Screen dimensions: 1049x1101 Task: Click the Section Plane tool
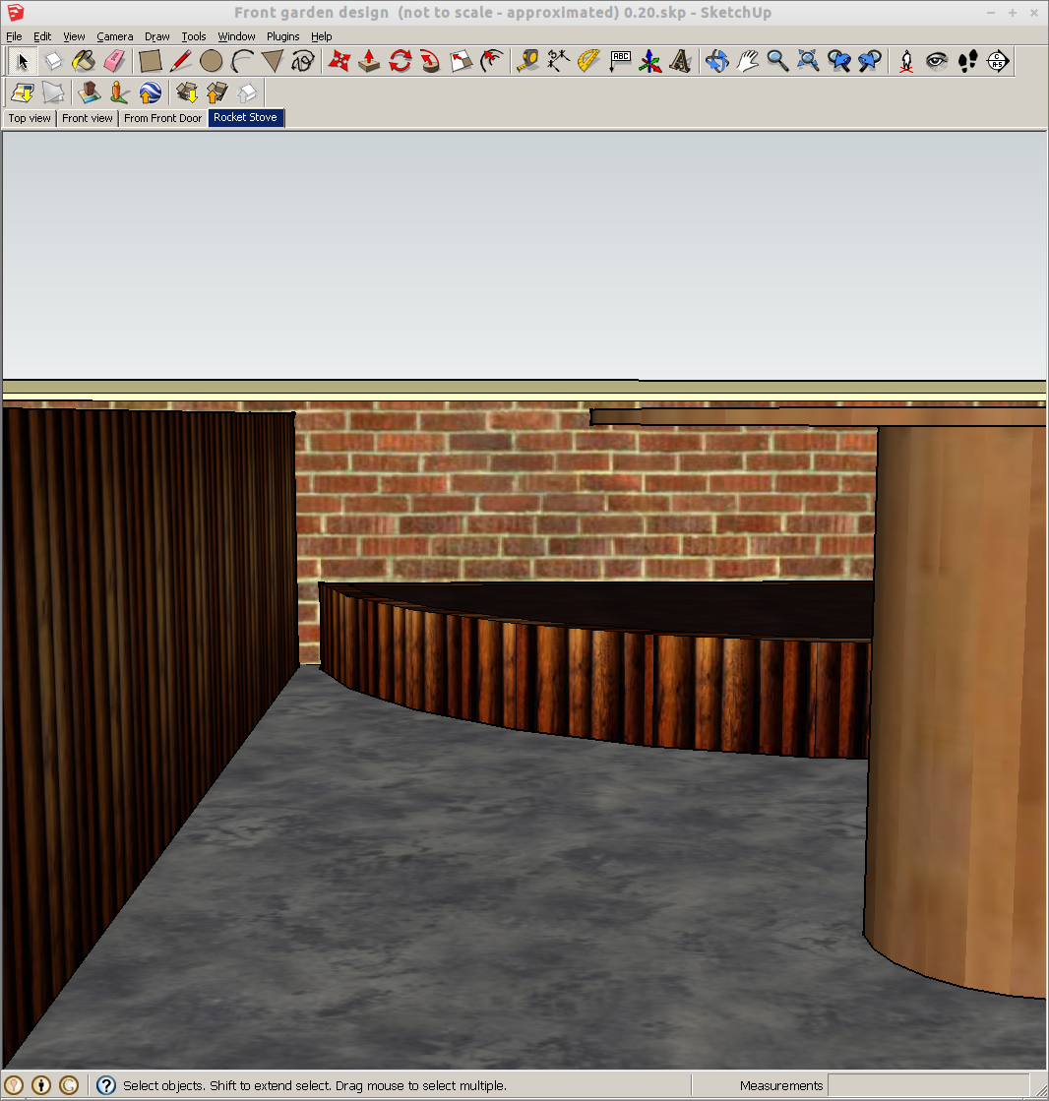pyautogui.click(x=998, y=61)
